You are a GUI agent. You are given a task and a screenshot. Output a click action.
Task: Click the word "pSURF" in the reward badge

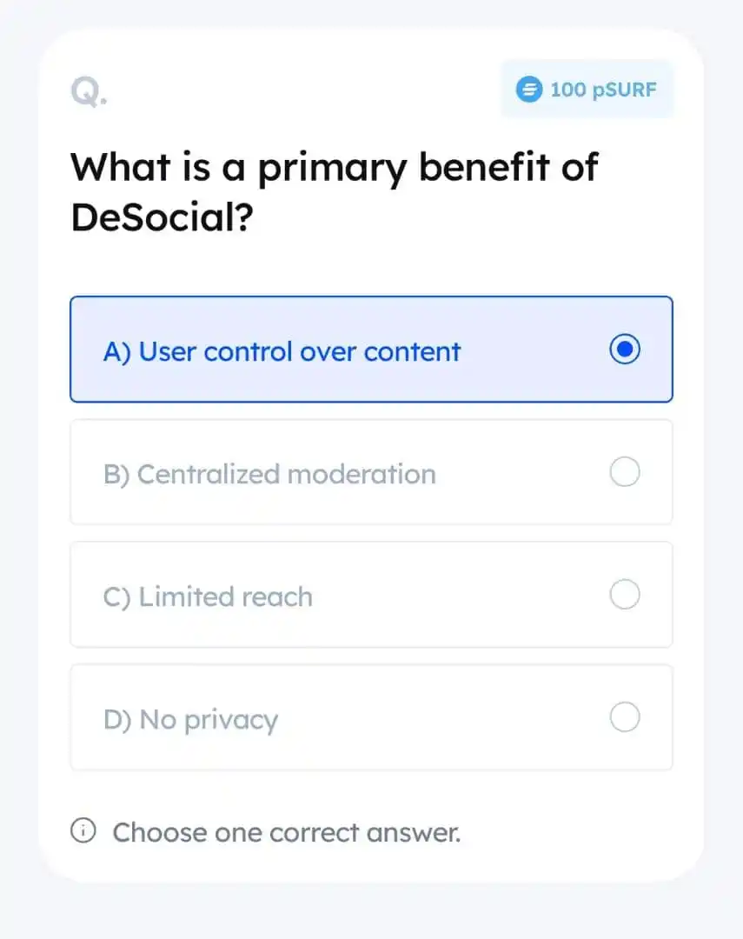tap(625, 90)
